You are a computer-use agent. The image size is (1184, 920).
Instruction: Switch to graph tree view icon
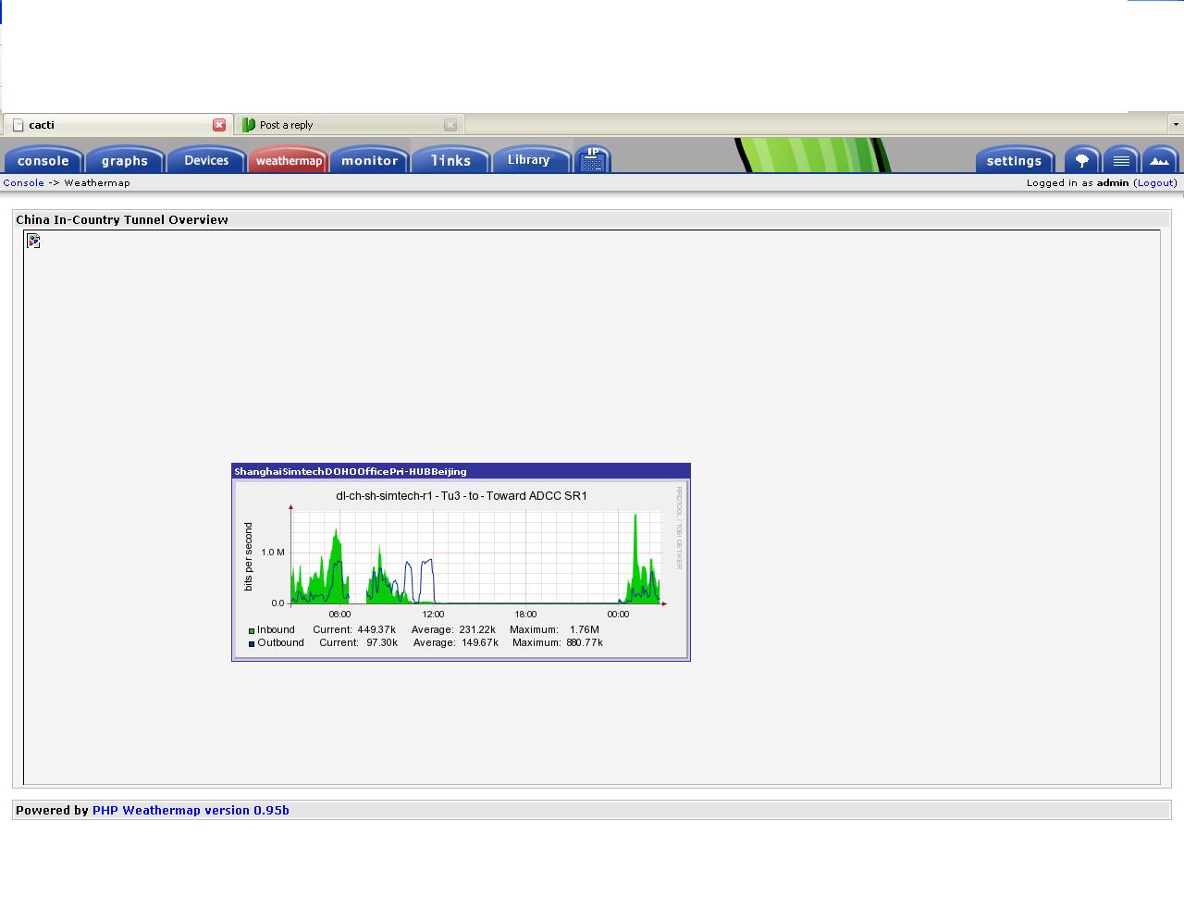1082,160
